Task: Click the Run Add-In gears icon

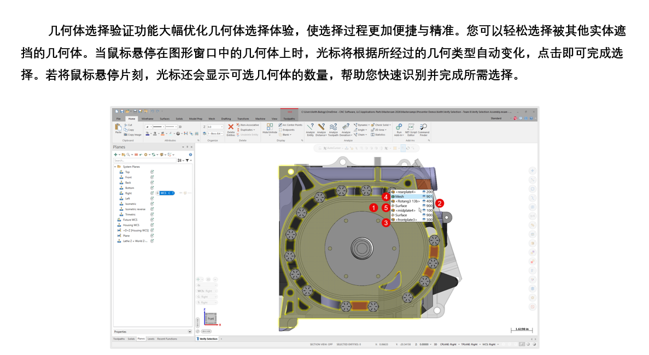Action: [399, 127]
